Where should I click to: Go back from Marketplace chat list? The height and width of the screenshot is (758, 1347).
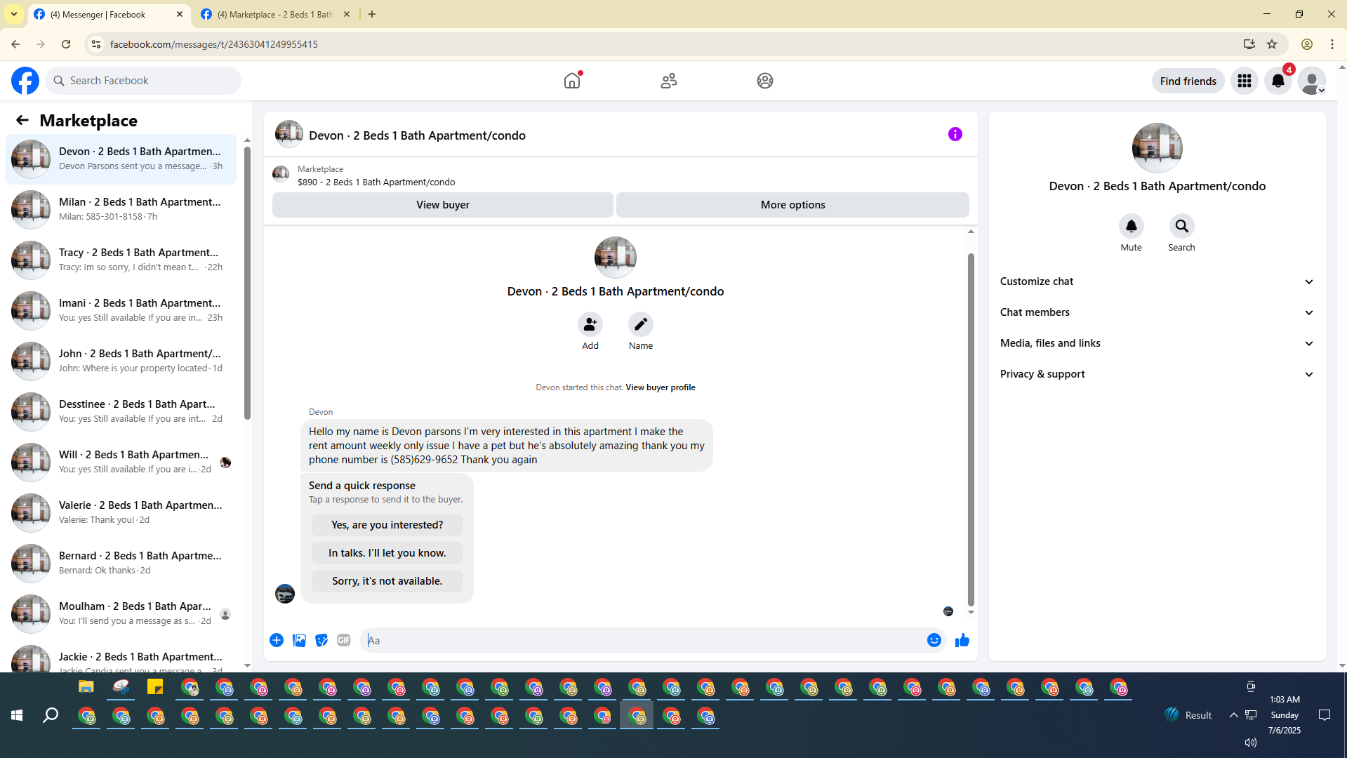click(22, 120)
